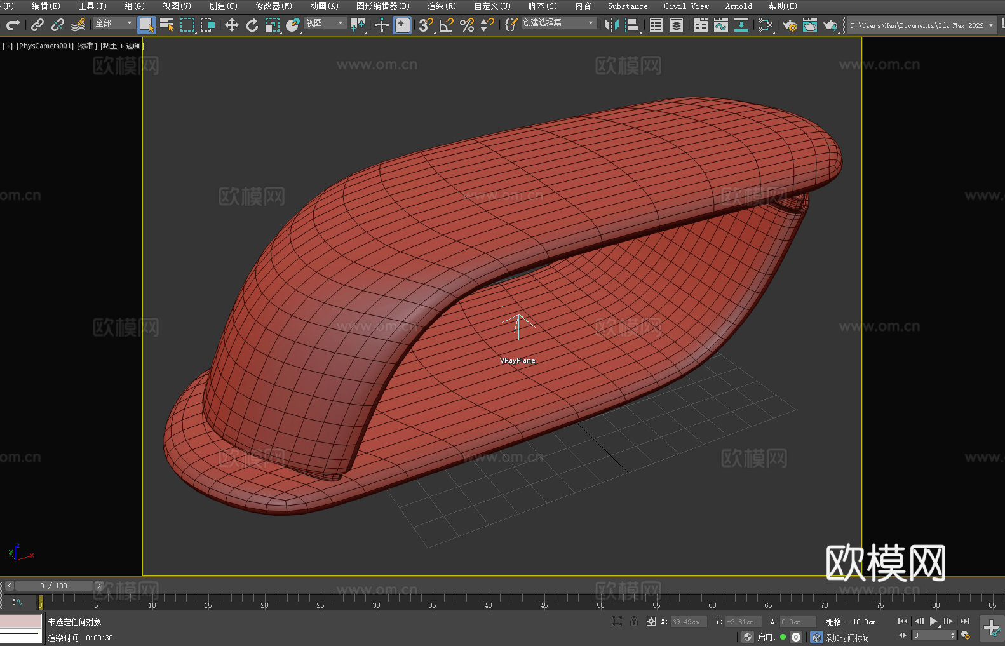Open the 视图 reference coordinate dropdown
Viewport: 1005px width, 646px height.
325,23
